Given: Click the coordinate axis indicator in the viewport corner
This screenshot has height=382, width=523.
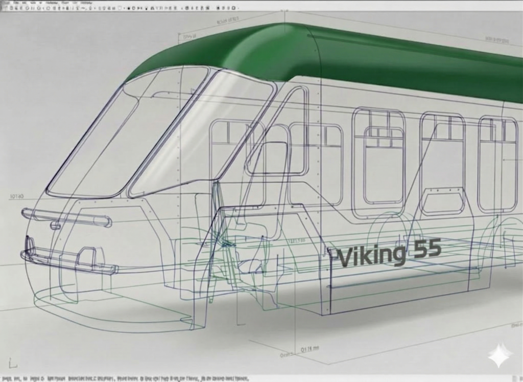Looking at the screenshot, I should (13, 364).
